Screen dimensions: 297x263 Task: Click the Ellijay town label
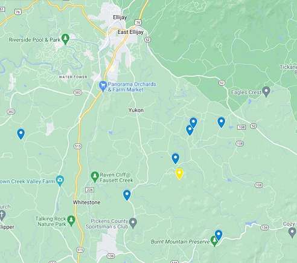[x=120, y=18]
